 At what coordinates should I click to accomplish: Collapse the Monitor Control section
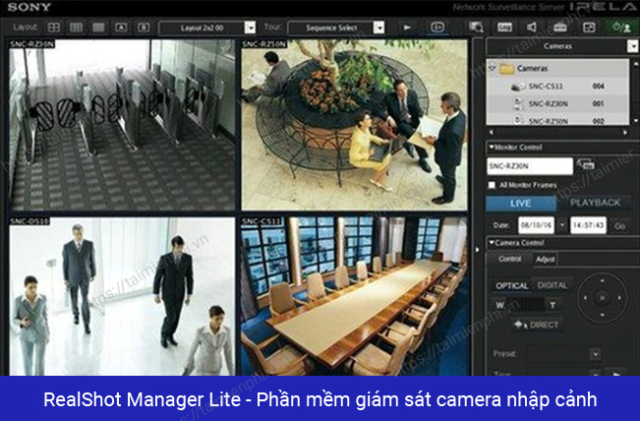[492, 147]
